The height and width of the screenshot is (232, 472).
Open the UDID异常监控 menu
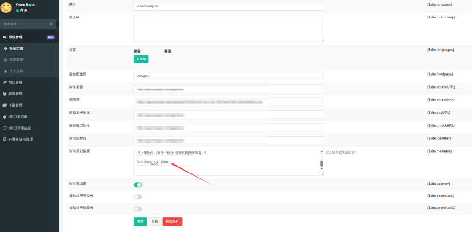pyautogui.click(x=29, y=128)
